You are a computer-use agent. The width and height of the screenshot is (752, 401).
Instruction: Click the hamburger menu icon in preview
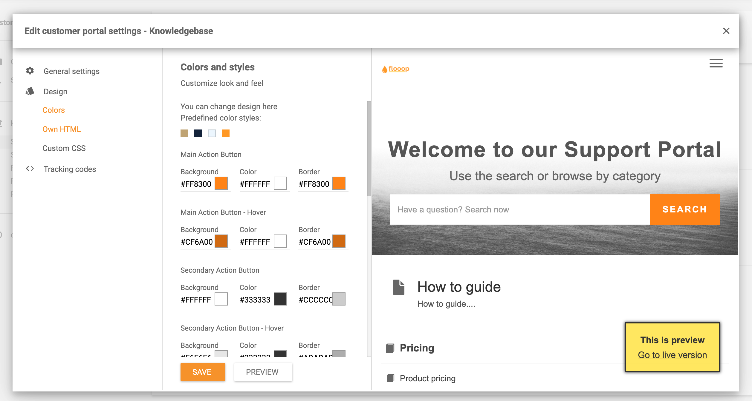pos(716,64)
